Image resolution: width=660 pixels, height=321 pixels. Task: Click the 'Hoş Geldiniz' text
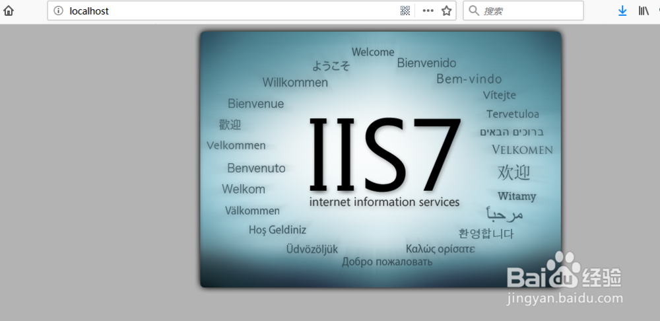pyautogui.click(x=277, y=230)
